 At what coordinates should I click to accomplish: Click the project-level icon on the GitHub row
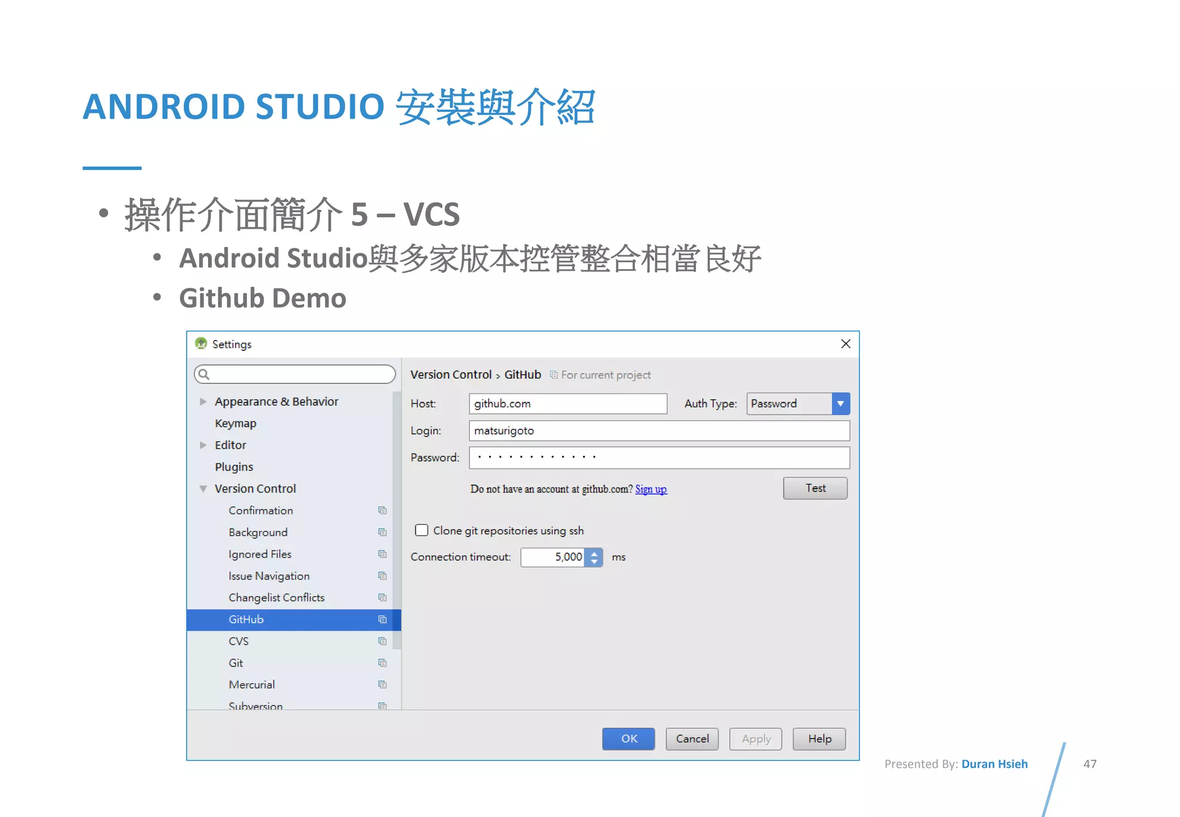pos(382,619)
